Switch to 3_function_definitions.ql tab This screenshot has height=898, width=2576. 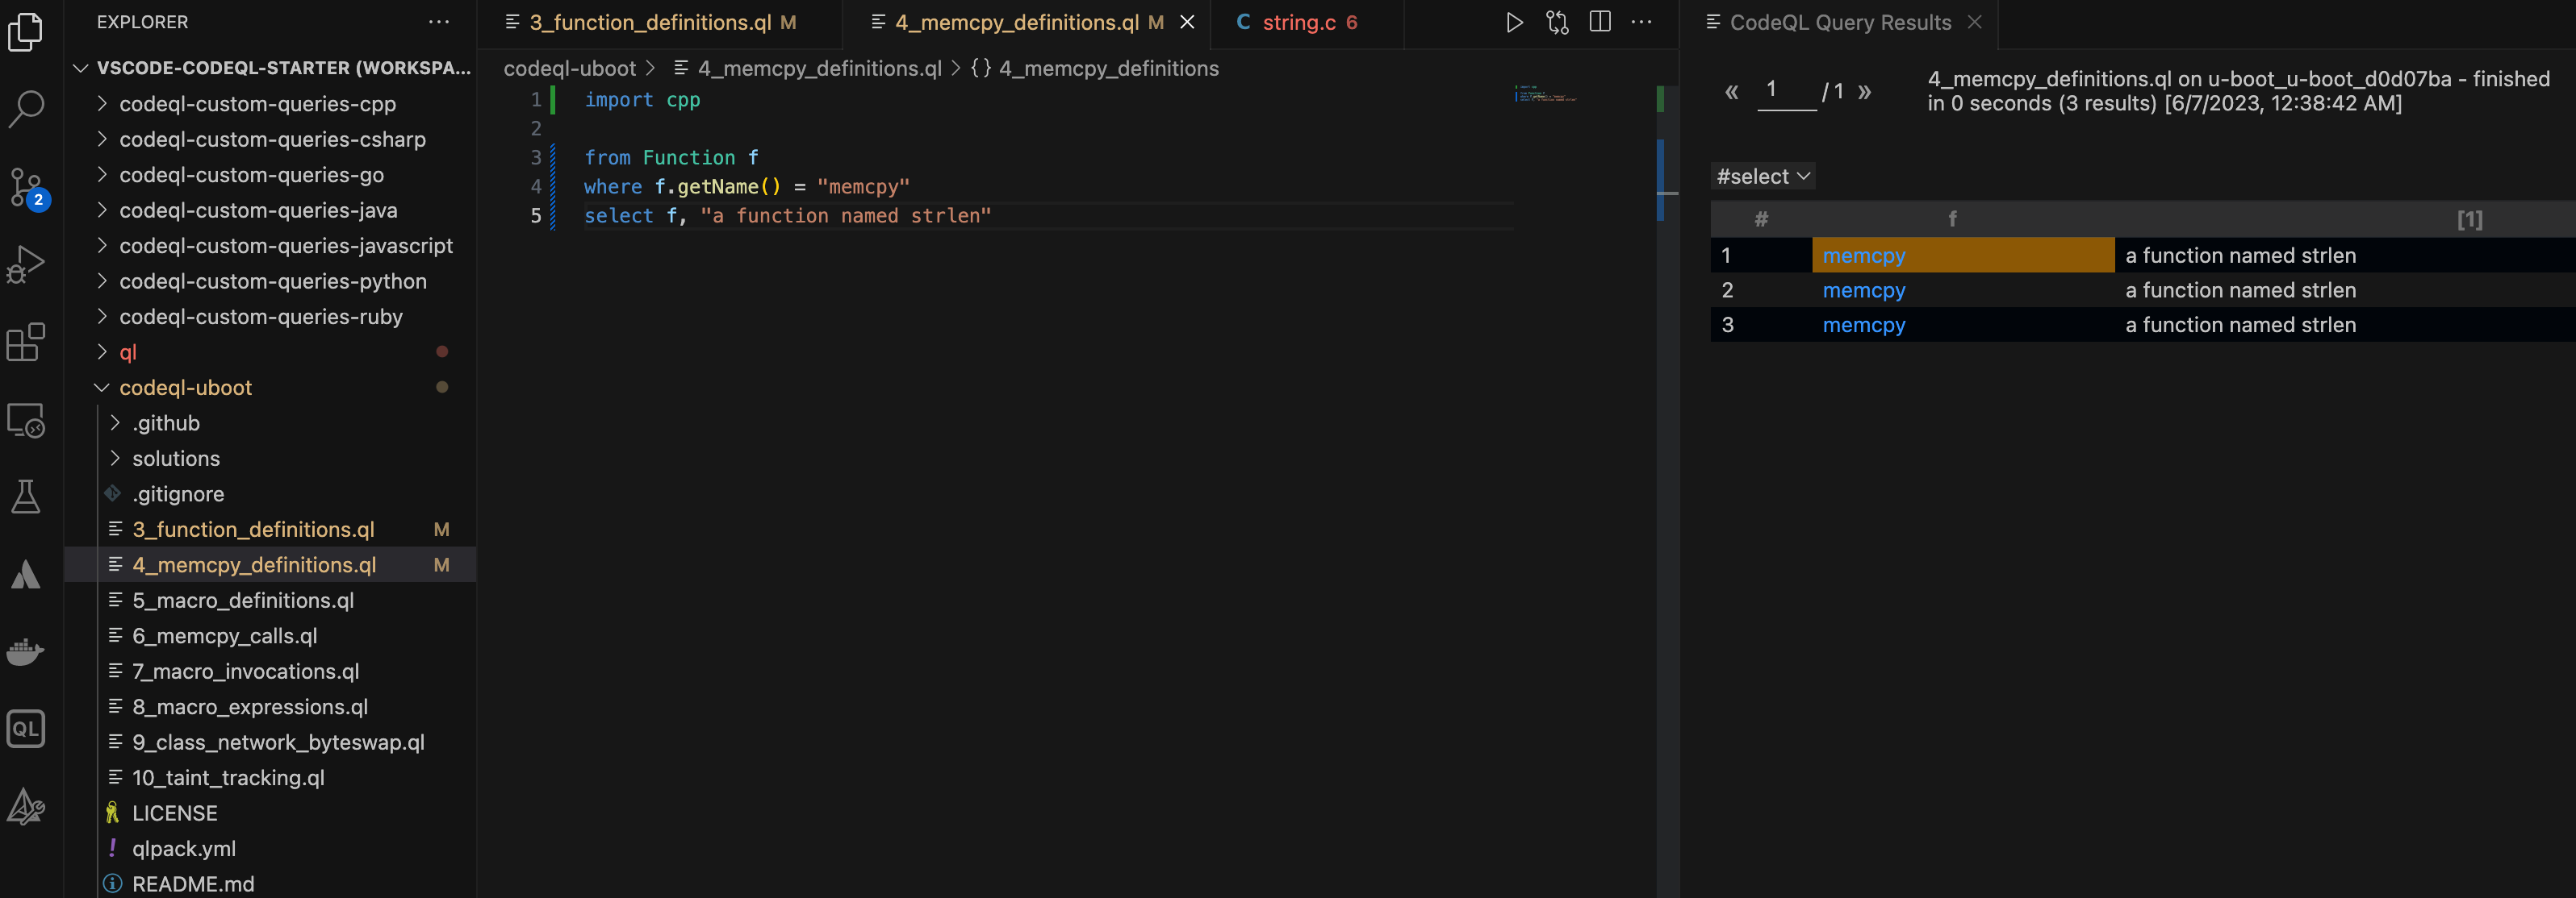click(x=660, y=22)
